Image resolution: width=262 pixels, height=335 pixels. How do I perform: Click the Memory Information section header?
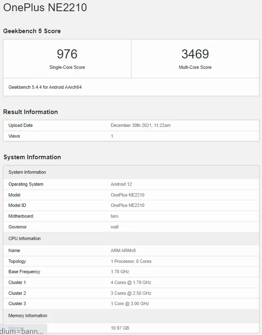tap(28, 316)
